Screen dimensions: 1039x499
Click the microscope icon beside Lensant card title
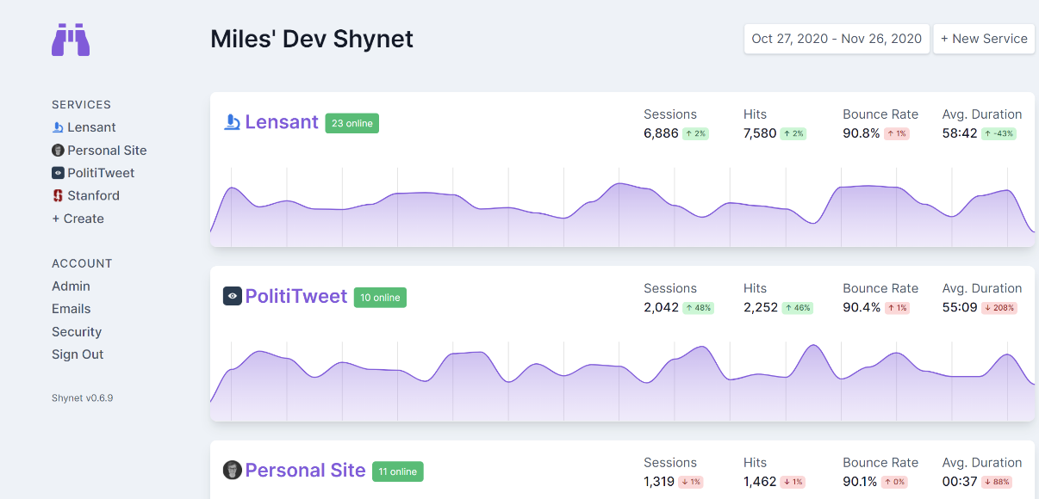point(232,122)
